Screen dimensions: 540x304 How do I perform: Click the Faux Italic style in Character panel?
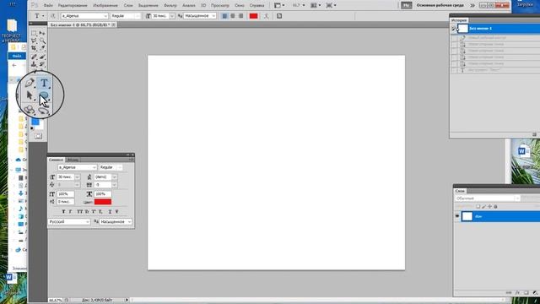70,212
